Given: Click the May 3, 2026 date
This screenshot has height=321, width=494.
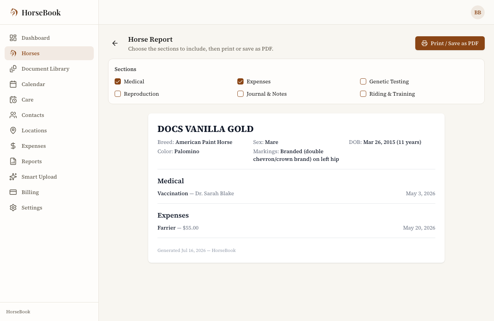Looking at the screenshot, I should (420, 193).
